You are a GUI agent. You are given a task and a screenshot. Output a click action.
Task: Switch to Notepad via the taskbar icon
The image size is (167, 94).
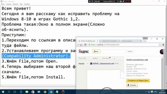click(x=57, y=92)
